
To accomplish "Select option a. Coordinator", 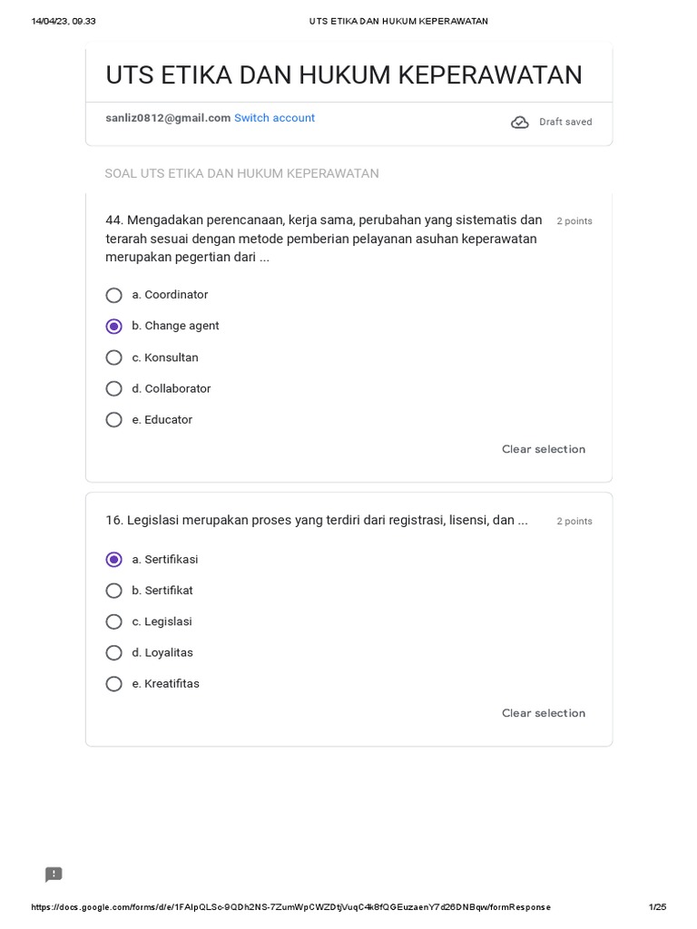I will click(114, 295).
